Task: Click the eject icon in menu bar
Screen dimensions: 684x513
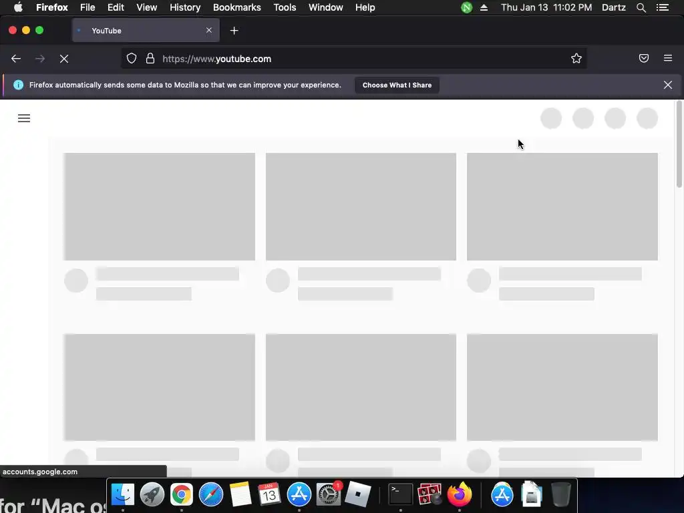Action: coord(484,7)
